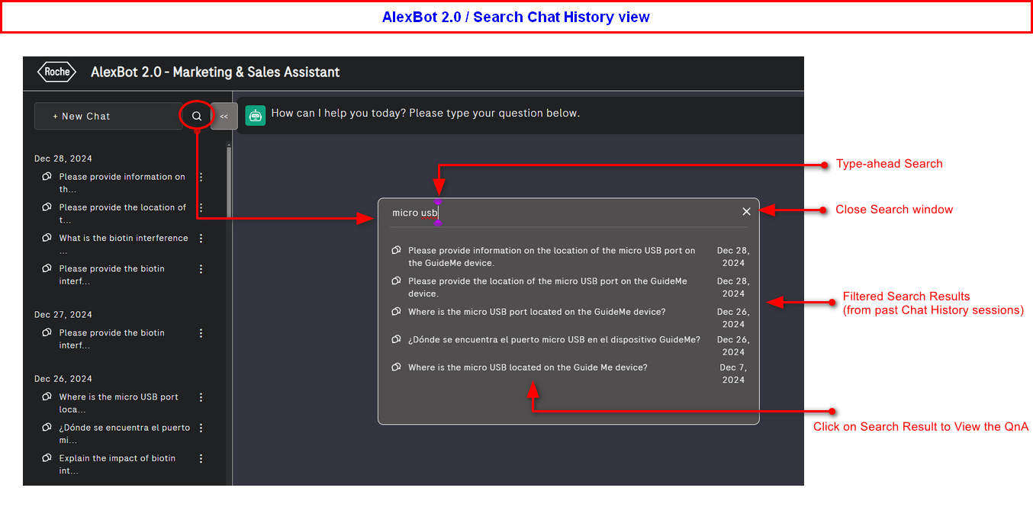
Task: Open options for Dec 28 'Please provide the biotin interf...' chat
Action: [x=201, y=268]
